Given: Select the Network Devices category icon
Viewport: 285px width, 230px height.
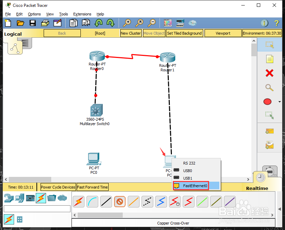Looking at the screenshot, I should (x=9, y=198).
